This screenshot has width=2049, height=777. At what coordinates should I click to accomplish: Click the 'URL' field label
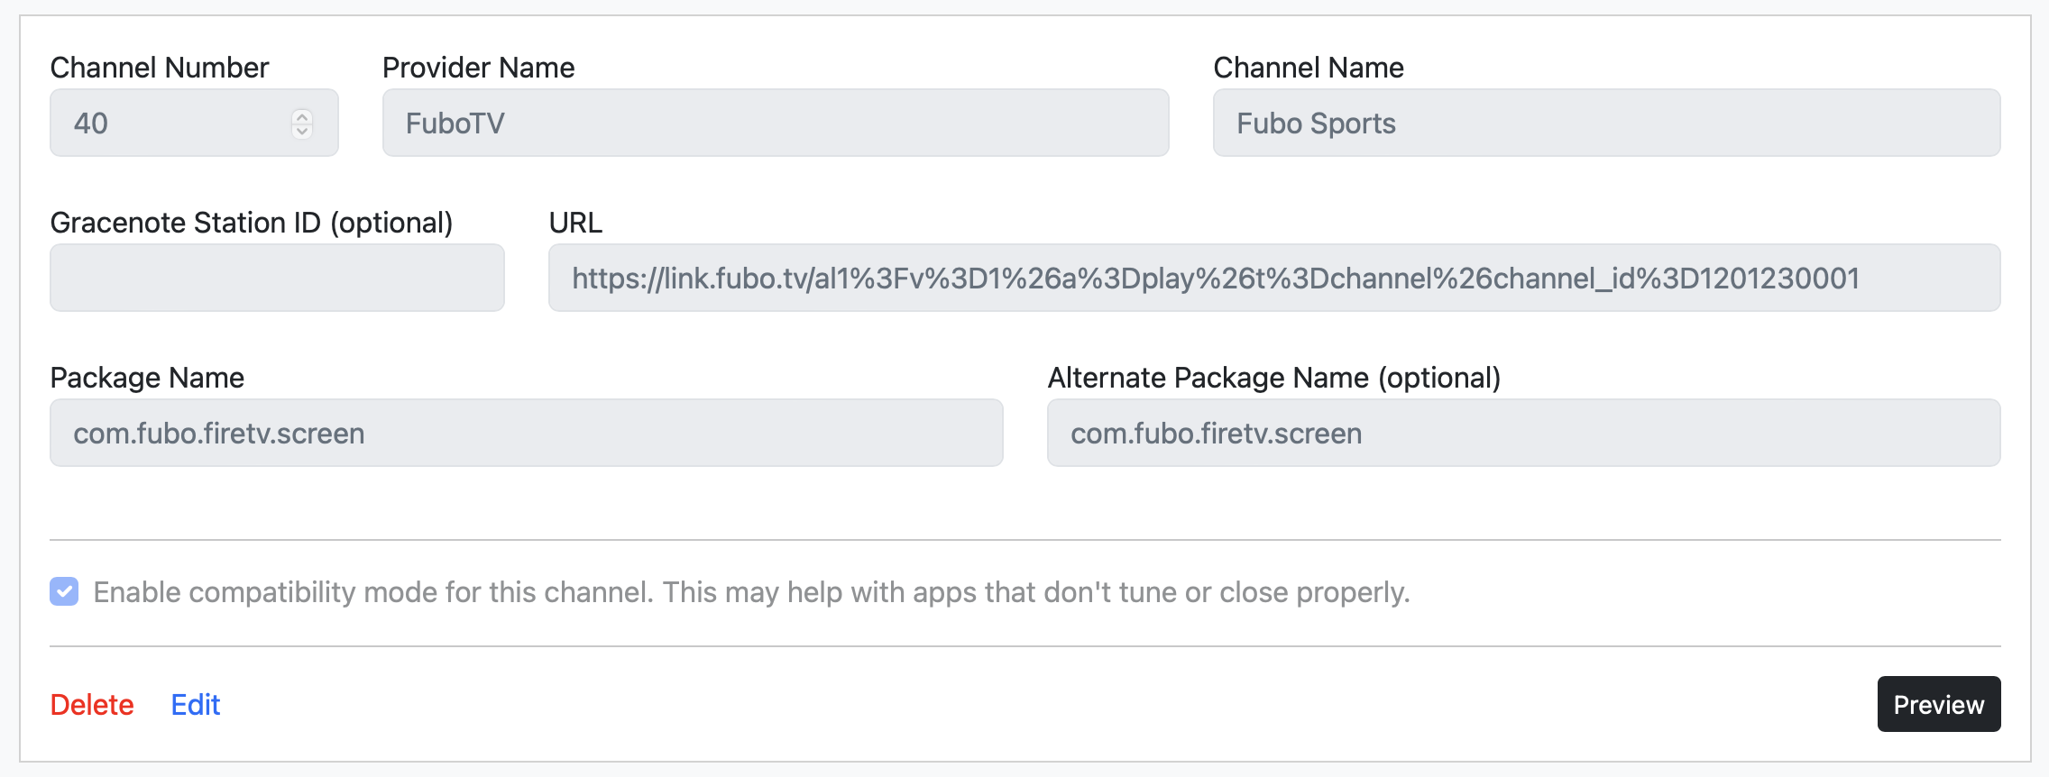[575, 223]
